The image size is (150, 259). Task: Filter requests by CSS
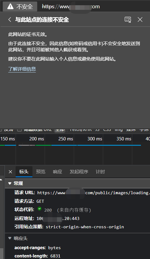point(107,130)
